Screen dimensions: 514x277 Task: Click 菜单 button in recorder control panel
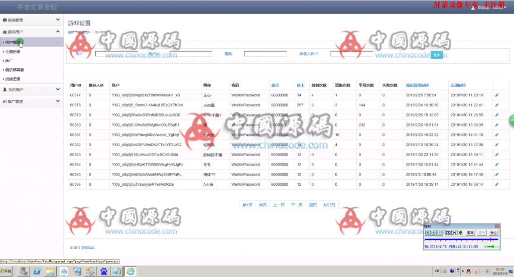pos(470,233)
